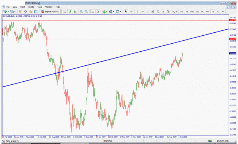Select the text A tool
The width and height of the screenshot is (238, 144).
[x=163, y=11]
